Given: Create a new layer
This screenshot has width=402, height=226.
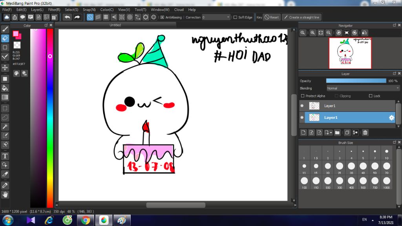Looking at the screenshot, I should click(303, 133).
